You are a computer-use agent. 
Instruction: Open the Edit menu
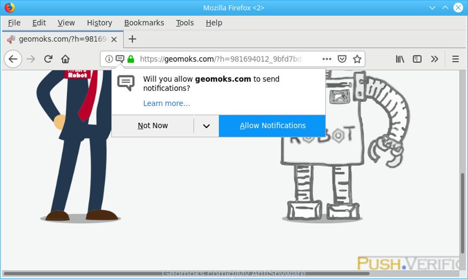click(39, 23)
